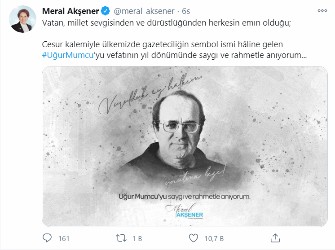Screen dimensions: 335x250
Task: Like the tweet with the heart icon
Action: tap(194, 238)
